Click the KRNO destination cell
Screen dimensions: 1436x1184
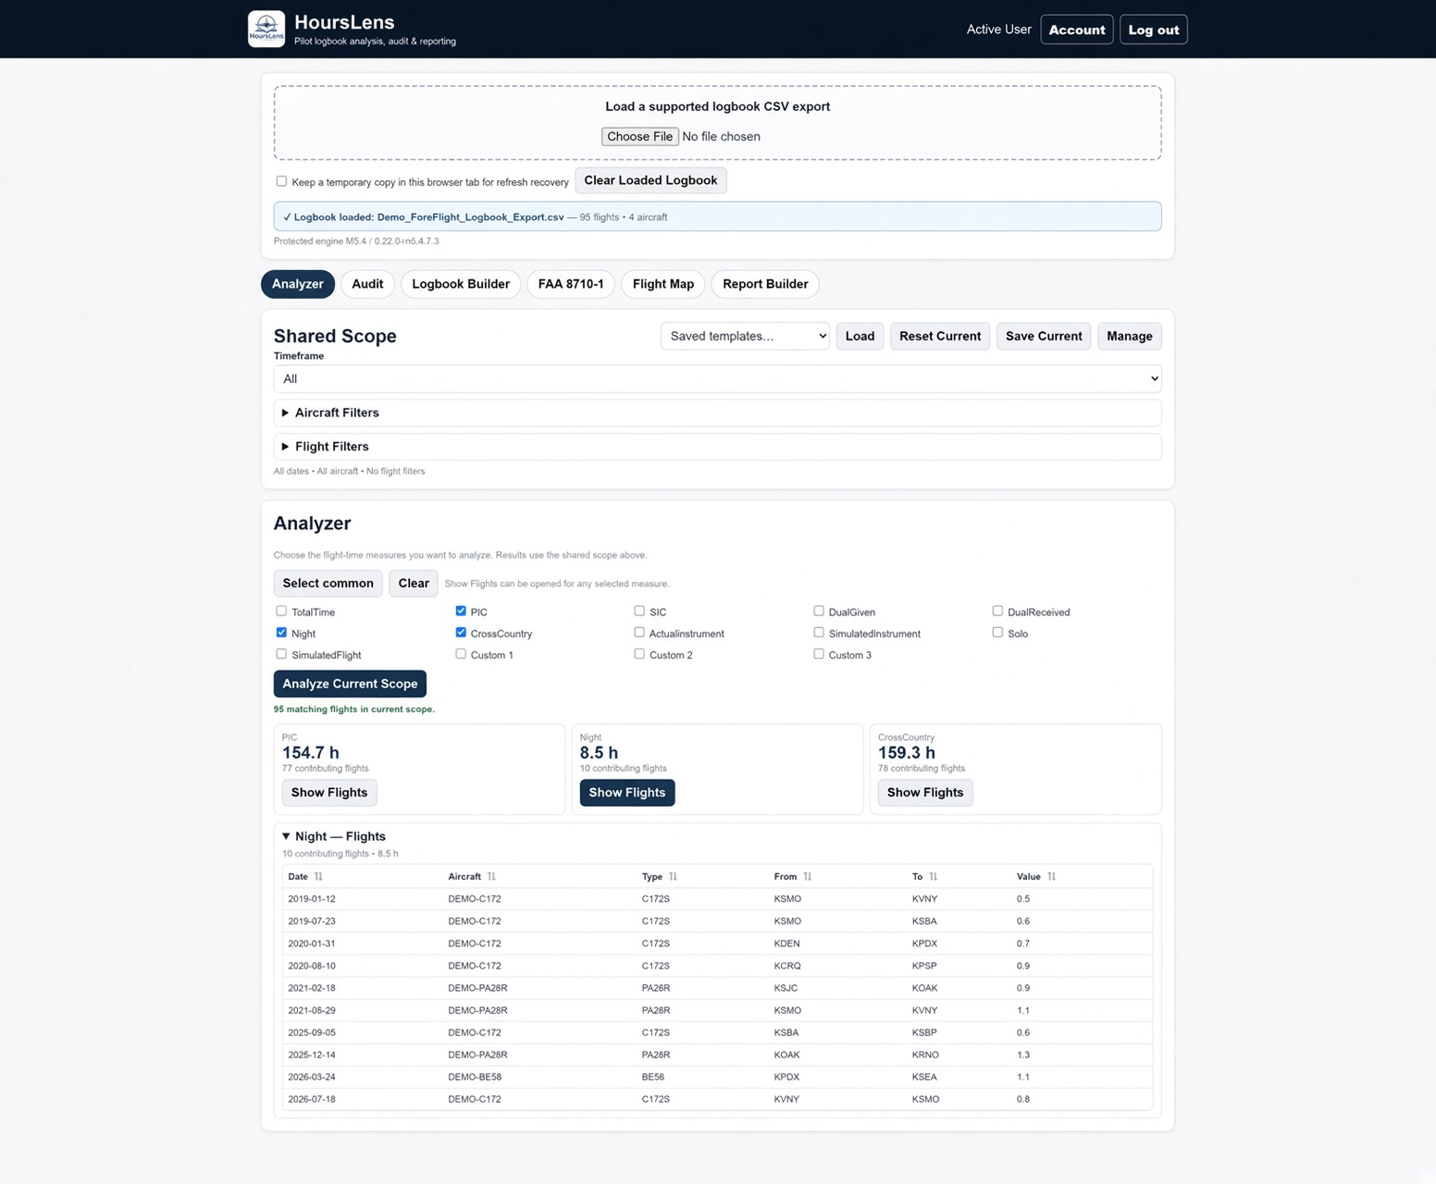(x=925, y=1054)
